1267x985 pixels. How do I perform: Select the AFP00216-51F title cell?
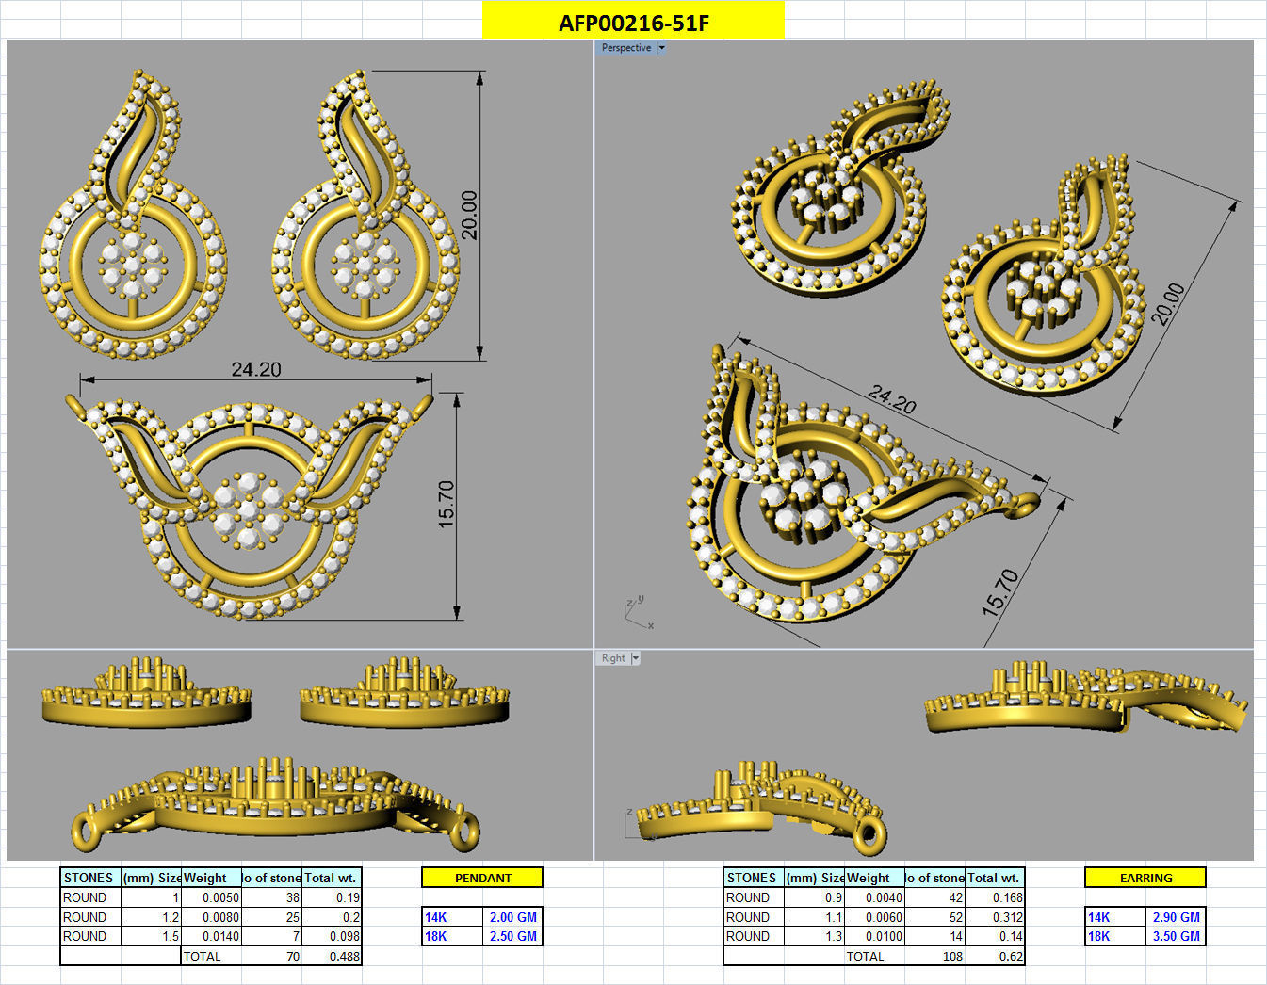[633, 22]
